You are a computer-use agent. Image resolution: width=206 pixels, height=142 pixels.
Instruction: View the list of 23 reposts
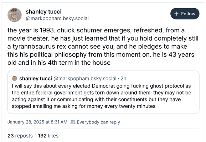pos(20,136)
